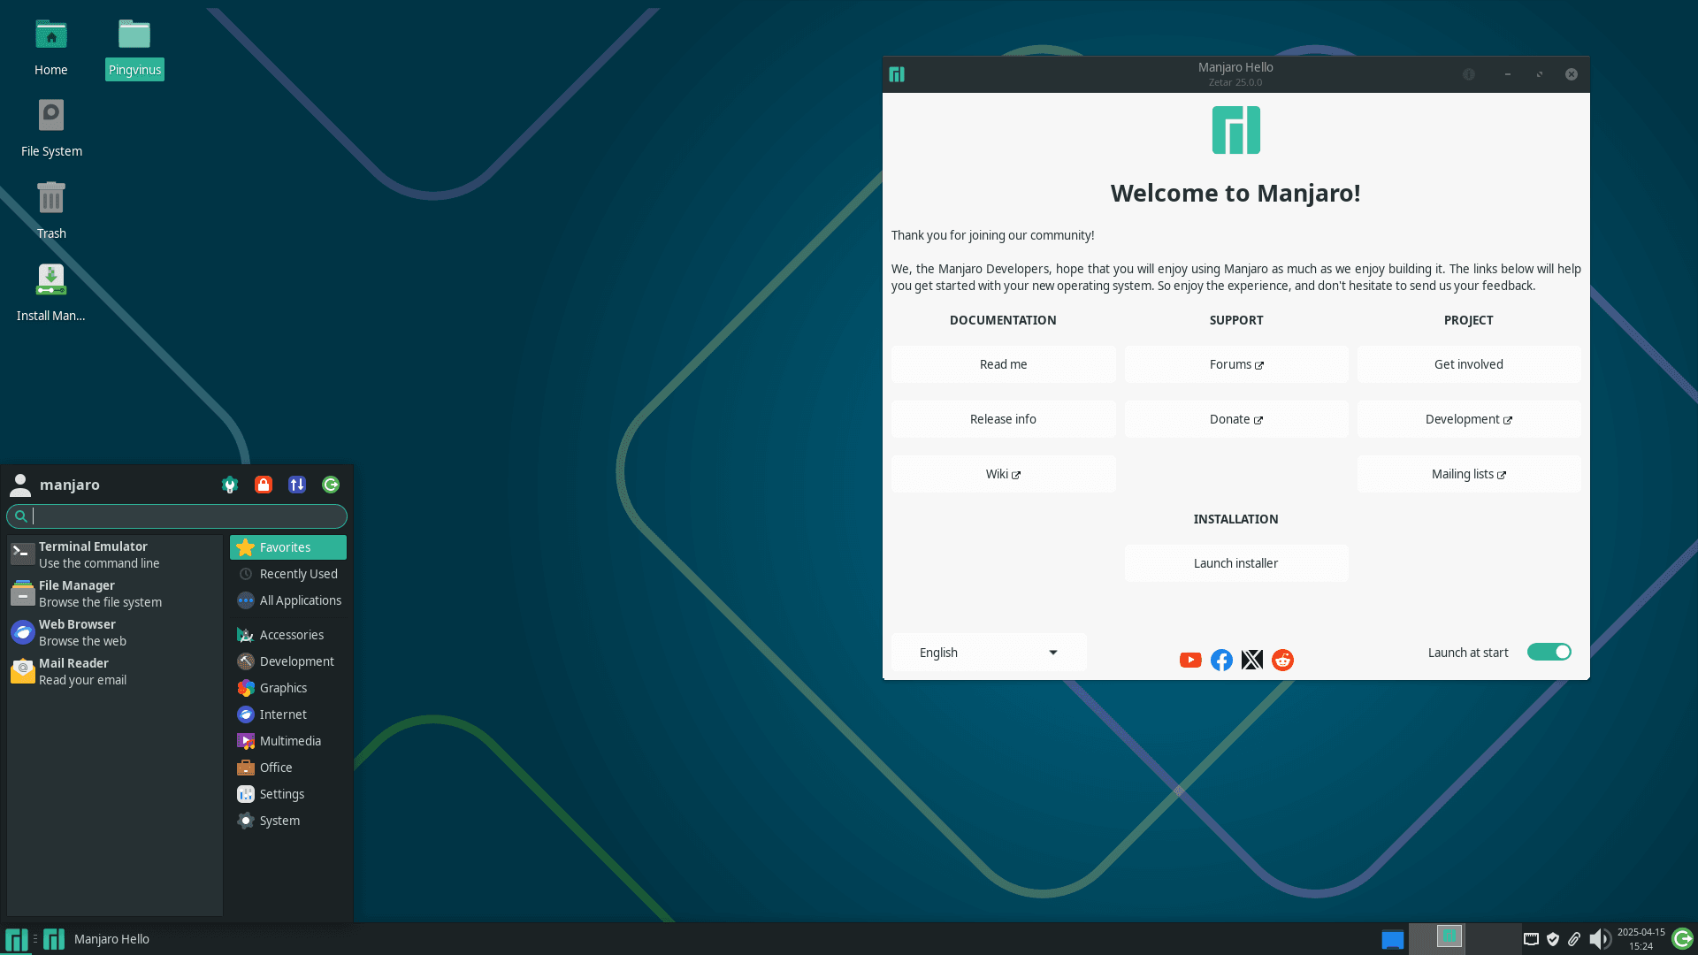This screenshot has width=1698, height=955.
Task: Open the Facebook social link
Action: 1221,661
